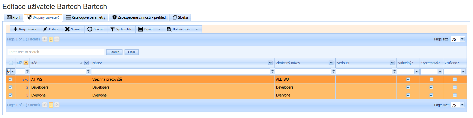Image resolution: width=473 pixels, height=118 pixels.
Task: Focus the Enter text to search field
Action: point(56,52)
